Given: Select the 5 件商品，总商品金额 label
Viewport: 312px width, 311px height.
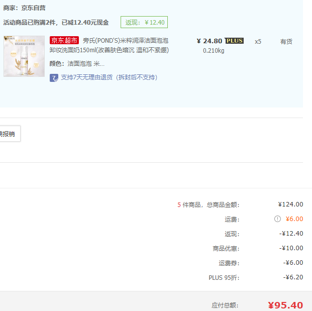Looking at the screenshot, I should (209, 205).
